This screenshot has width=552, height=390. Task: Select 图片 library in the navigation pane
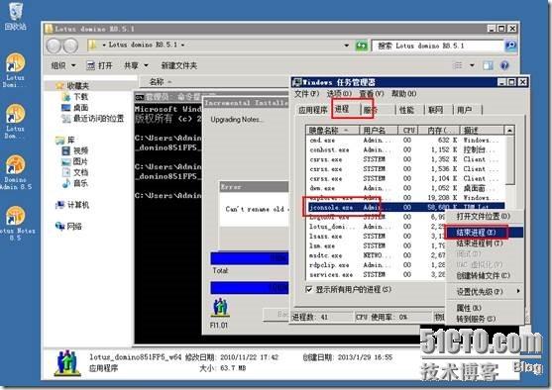point(75,161)
